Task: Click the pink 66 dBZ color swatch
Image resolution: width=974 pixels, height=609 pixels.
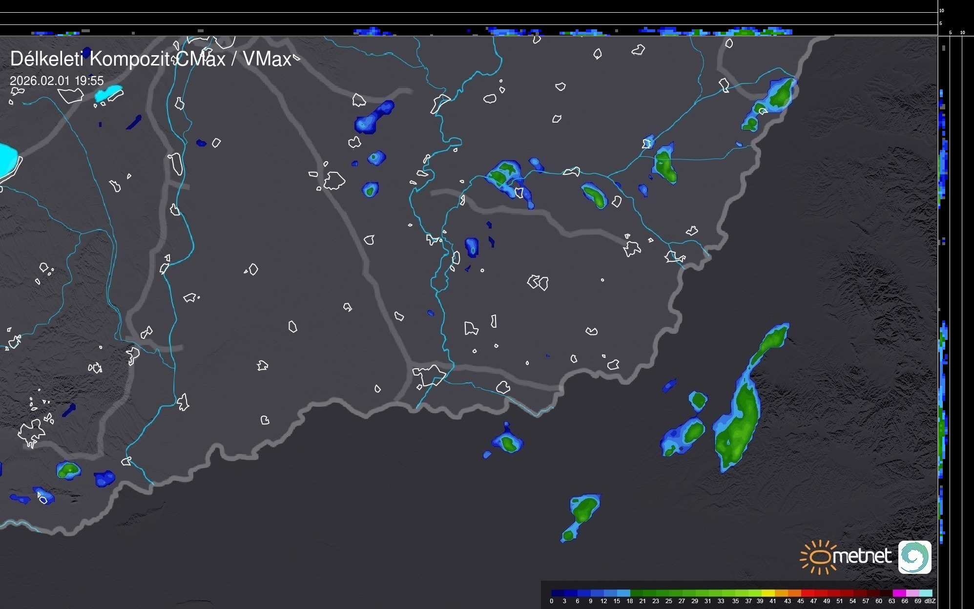Action: click(x=912, y=593)
